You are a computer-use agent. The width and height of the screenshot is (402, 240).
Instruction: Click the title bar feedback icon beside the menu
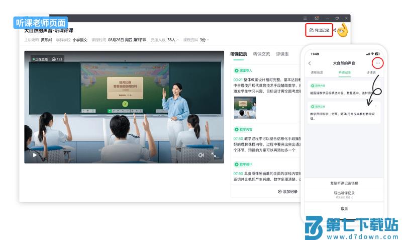(317, 18)
